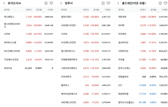Open 엑스페릭스 stock row
Screen dimensions: 168x107
28,17
